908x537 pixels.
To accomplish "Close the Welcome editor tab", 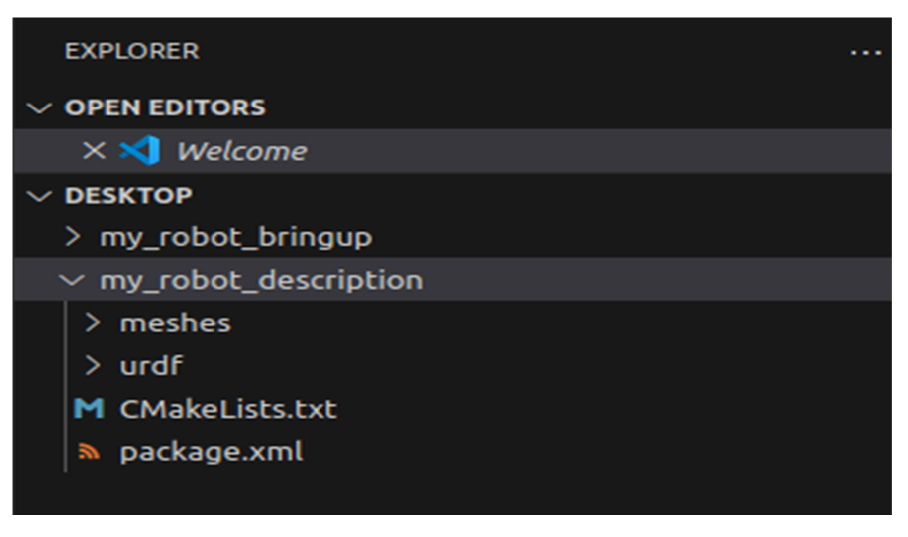I will pos(94,151).
